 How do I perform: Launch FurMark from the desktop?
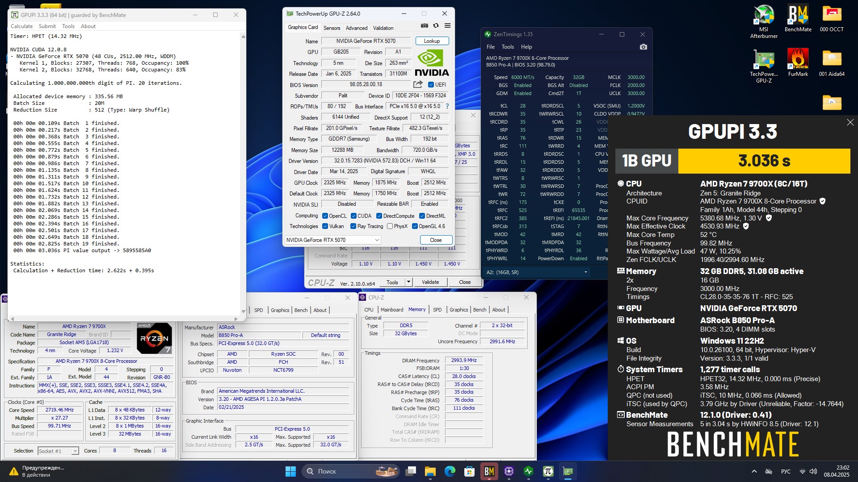click(798, 63)
